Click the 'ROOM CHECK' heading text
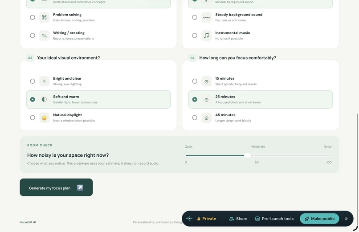Viewport: 359px width, 232px height. tap(40, 145)
